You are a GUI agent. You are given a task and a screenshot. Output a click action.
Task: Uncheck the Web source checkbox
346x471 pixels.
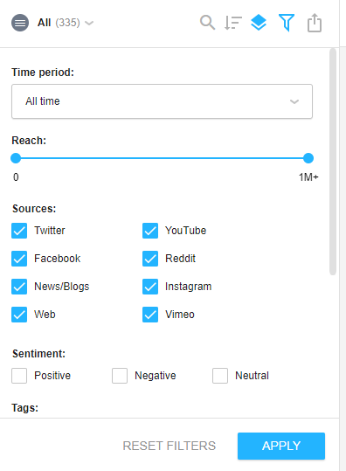pyautogui.click(x=19, y=315)
